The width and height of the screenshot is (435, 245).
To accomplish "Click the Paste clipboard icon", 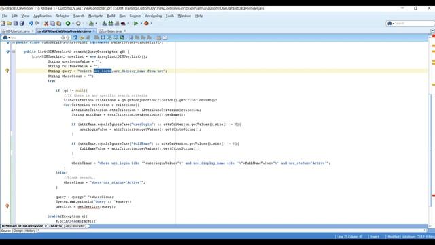I will (58, 24).
